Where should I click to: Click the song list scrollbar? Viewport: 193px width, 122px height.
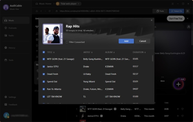coord(153,58)
